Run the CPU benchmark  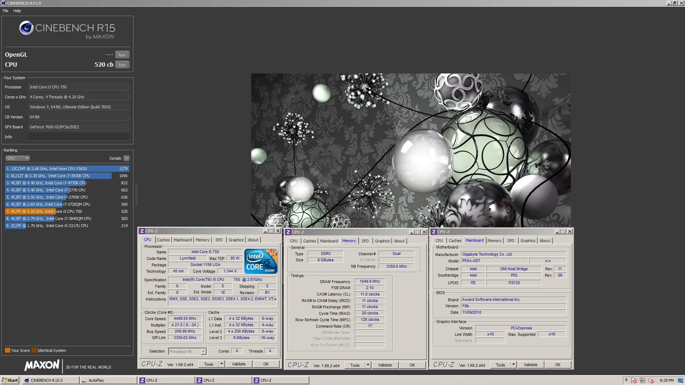click(x=122, y=65)
